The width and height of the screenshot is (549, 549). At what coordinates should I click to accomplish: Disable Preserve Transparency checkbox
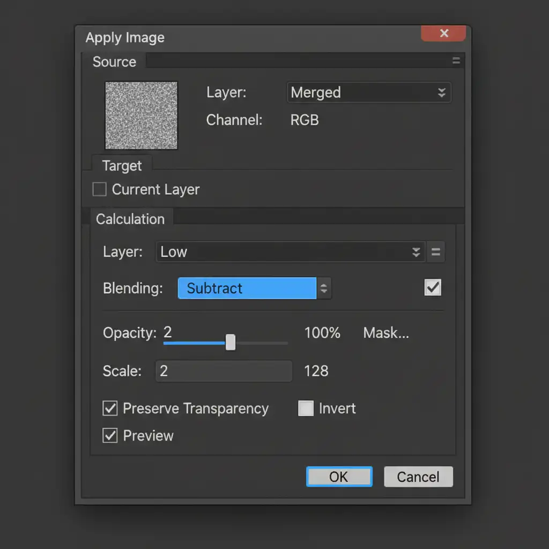click(x=110, y=409)
